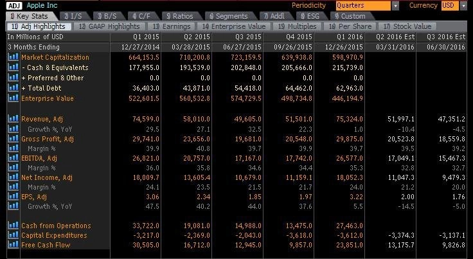Open chart icon for Cash & Equivalents row
473x259 pixels.
click(13, 67)
